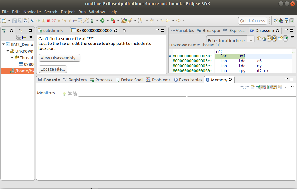Switch to the Expressions tab
Screen dimensions: 297x189
coord(234,30)
